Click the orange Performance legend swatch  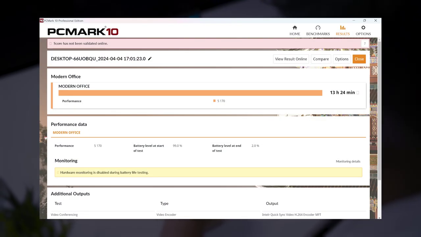click(x=214, y=101)
